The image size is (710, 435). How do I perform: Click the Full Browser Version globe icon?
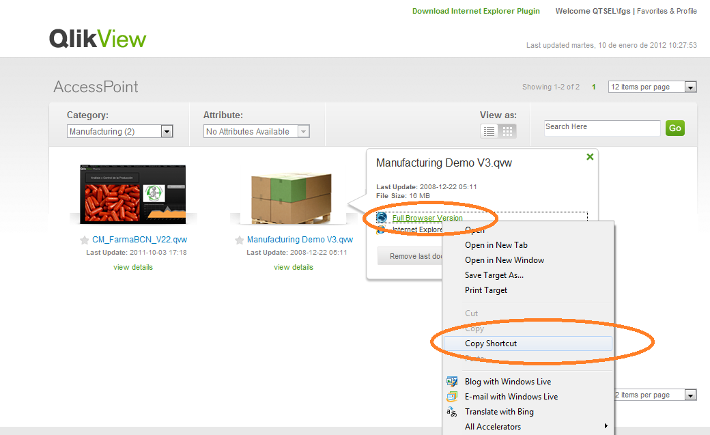coord(382,217)
